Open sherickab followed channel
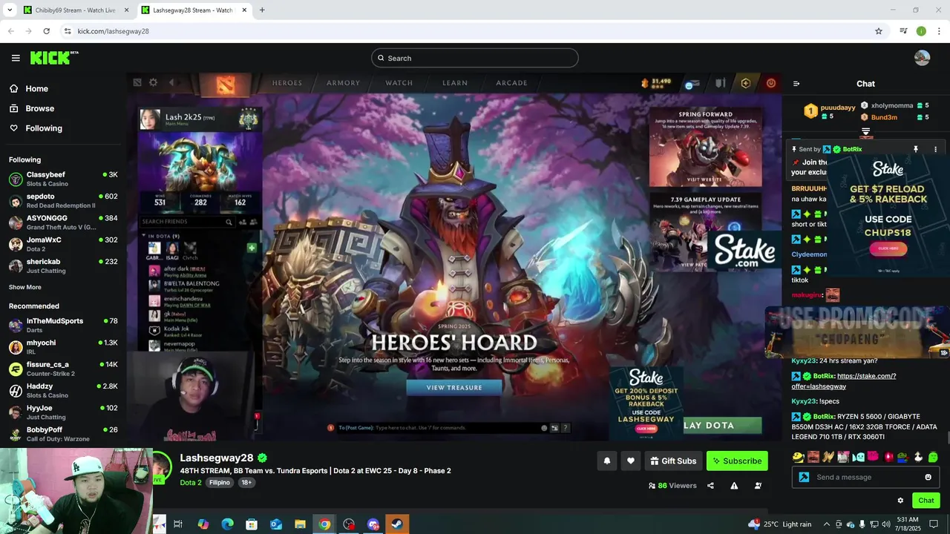The width and height of the screenshot is (950, 534). pos(63,266)
